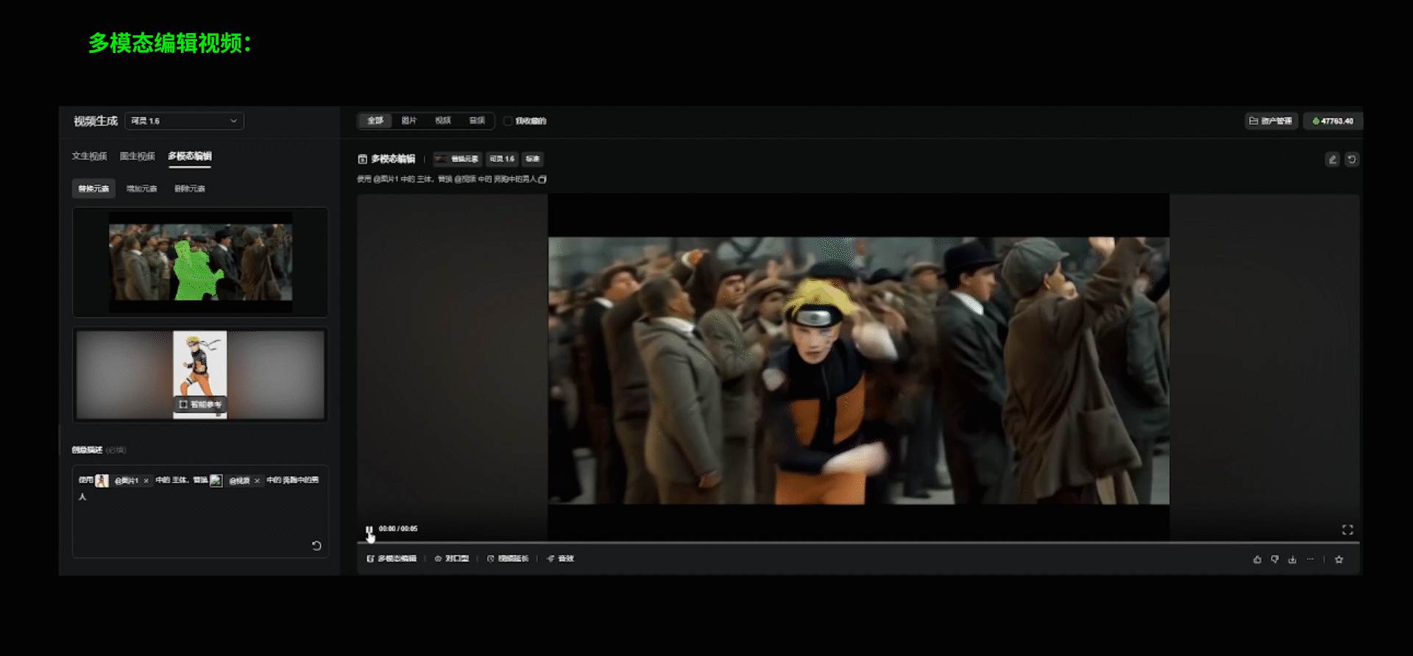This screenshot has height=656, width=1413.
Task: Click the 视频延长 extend video button
Action: (x=508, y=559)
